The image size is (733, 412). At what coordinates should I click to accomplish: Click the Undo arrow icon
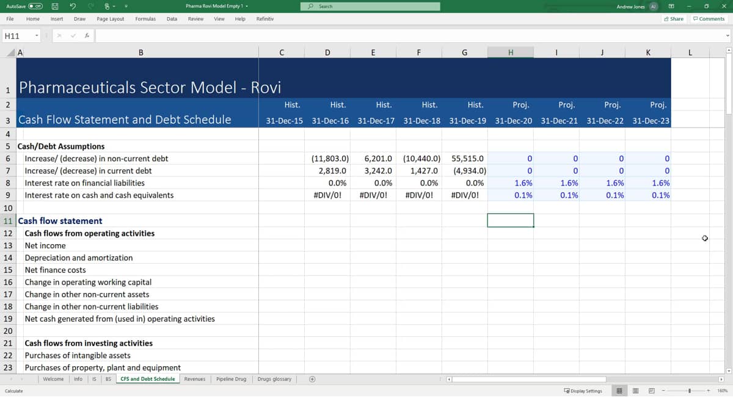pos(73,6)
